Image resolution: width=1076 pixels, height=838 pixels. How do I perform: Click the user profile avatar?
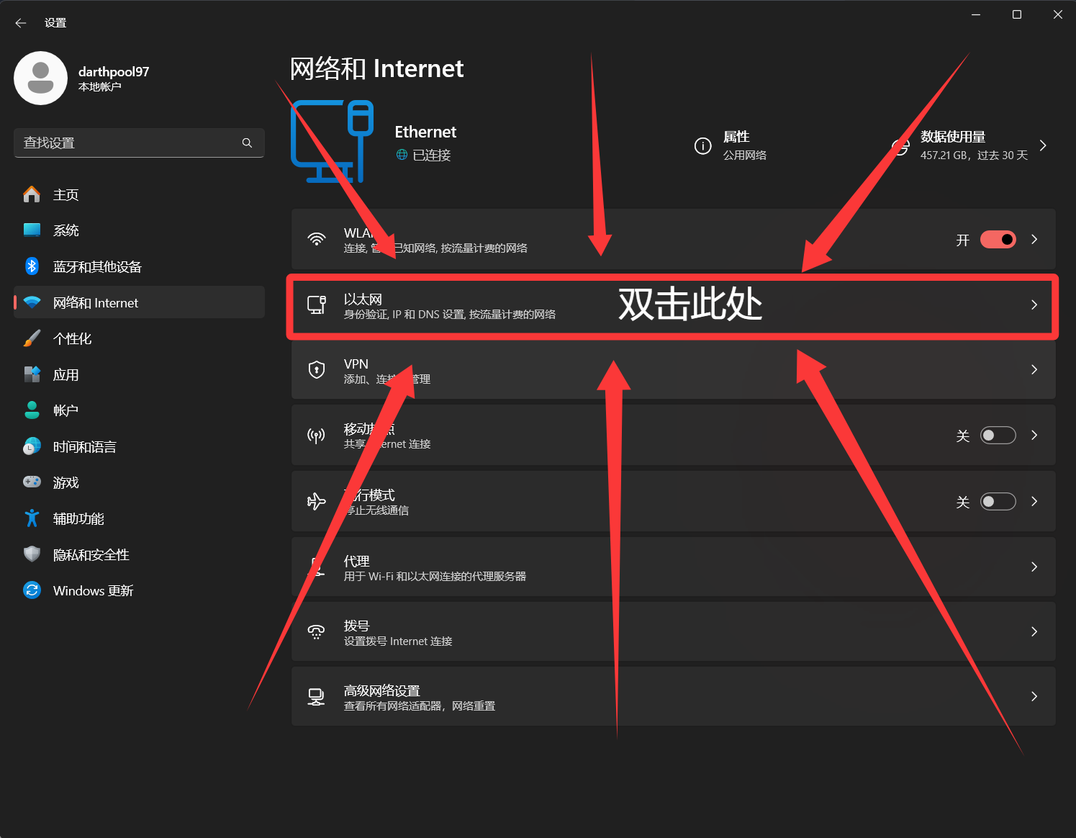41,78
